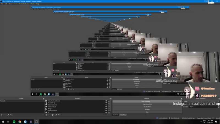Open the File menu
The width and height of the screenshot is (220, 124).
[2, 4]
